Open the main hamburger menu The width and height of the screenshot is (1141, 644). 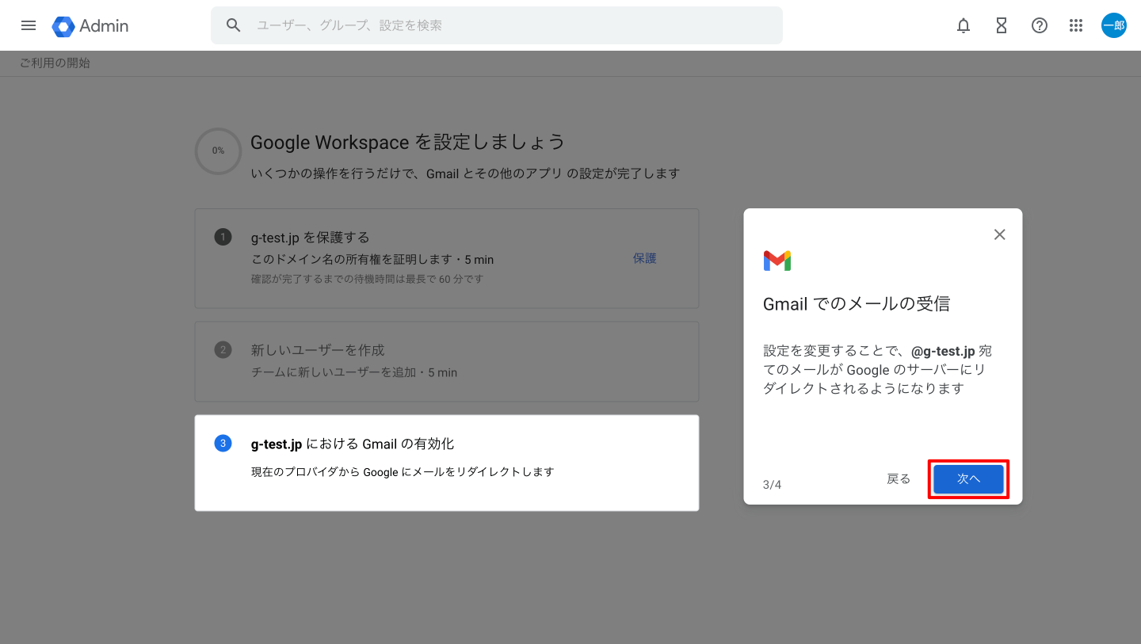[29, 25]
